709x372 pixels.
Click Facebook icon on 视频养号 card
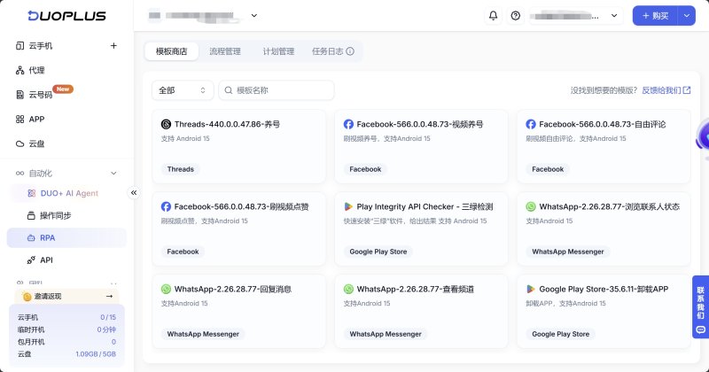click(348, 124)
